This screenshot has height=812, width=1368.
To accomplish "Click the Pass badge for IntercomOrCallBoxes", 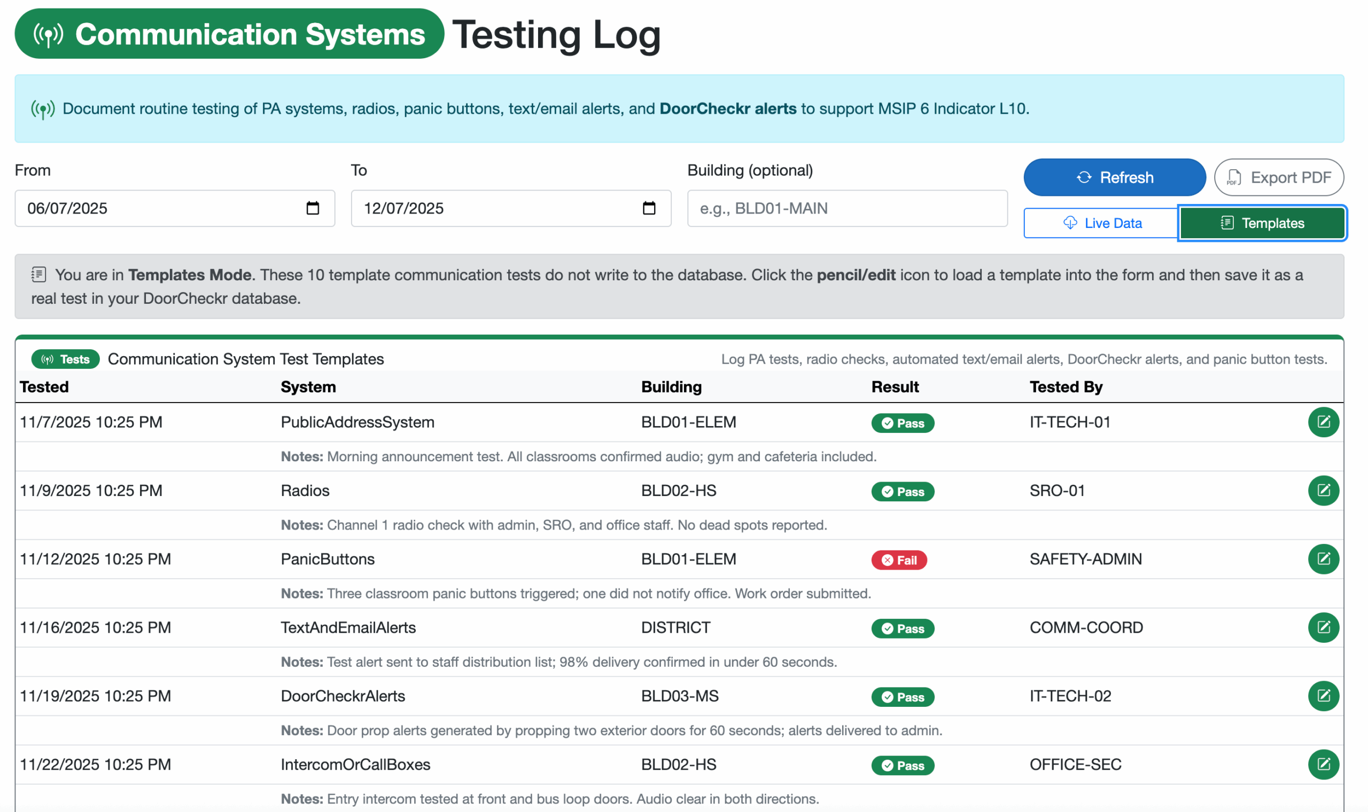I will 903,765.
